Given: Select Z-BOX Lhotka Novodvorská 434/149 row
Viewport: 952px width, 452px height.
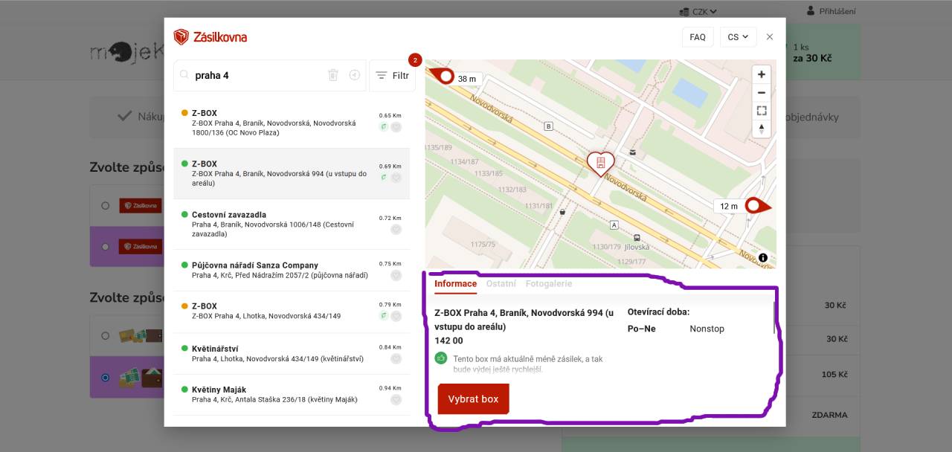Looking at the screenshot, I should [x=292, y=311].
